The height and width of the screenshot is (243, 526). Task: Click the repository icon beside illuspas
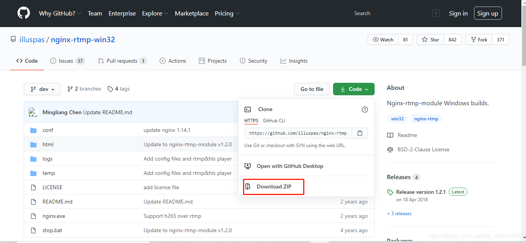13,39
